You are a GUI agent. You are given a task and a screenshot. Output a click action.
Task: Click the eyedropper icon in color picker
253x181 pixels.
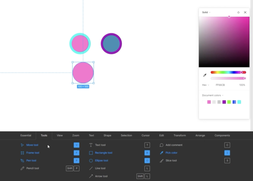tap(205, 75)
